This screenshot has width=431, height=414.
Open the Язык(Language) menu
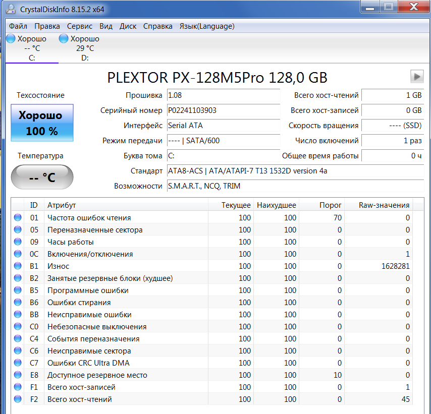click(207, 26)
